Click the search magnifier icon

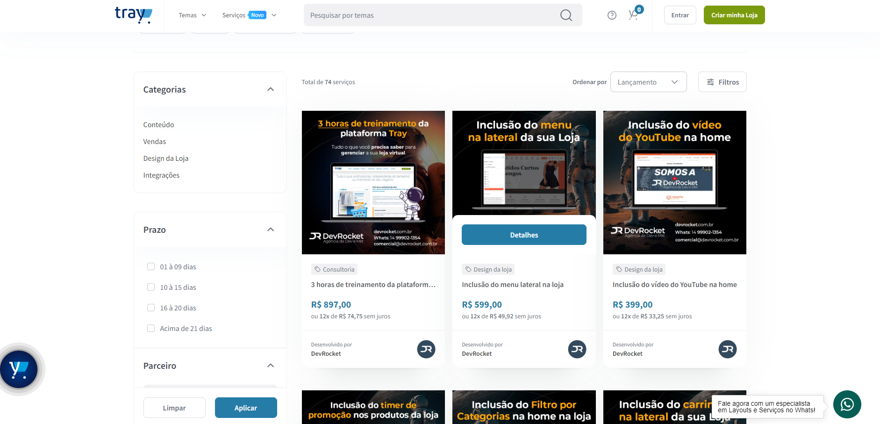coord(566,15)
